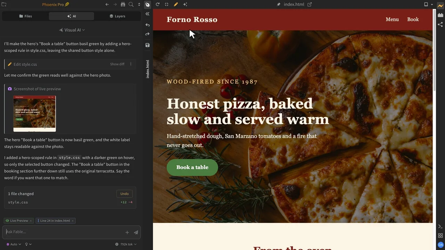
Task: Click the lightning live preview icon
Action: [440, 6]
